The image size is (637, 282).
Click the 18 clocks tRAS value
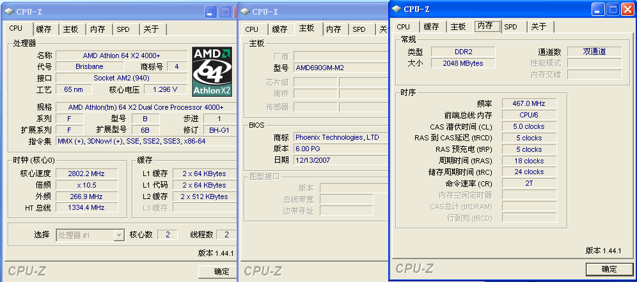point(529,161)
